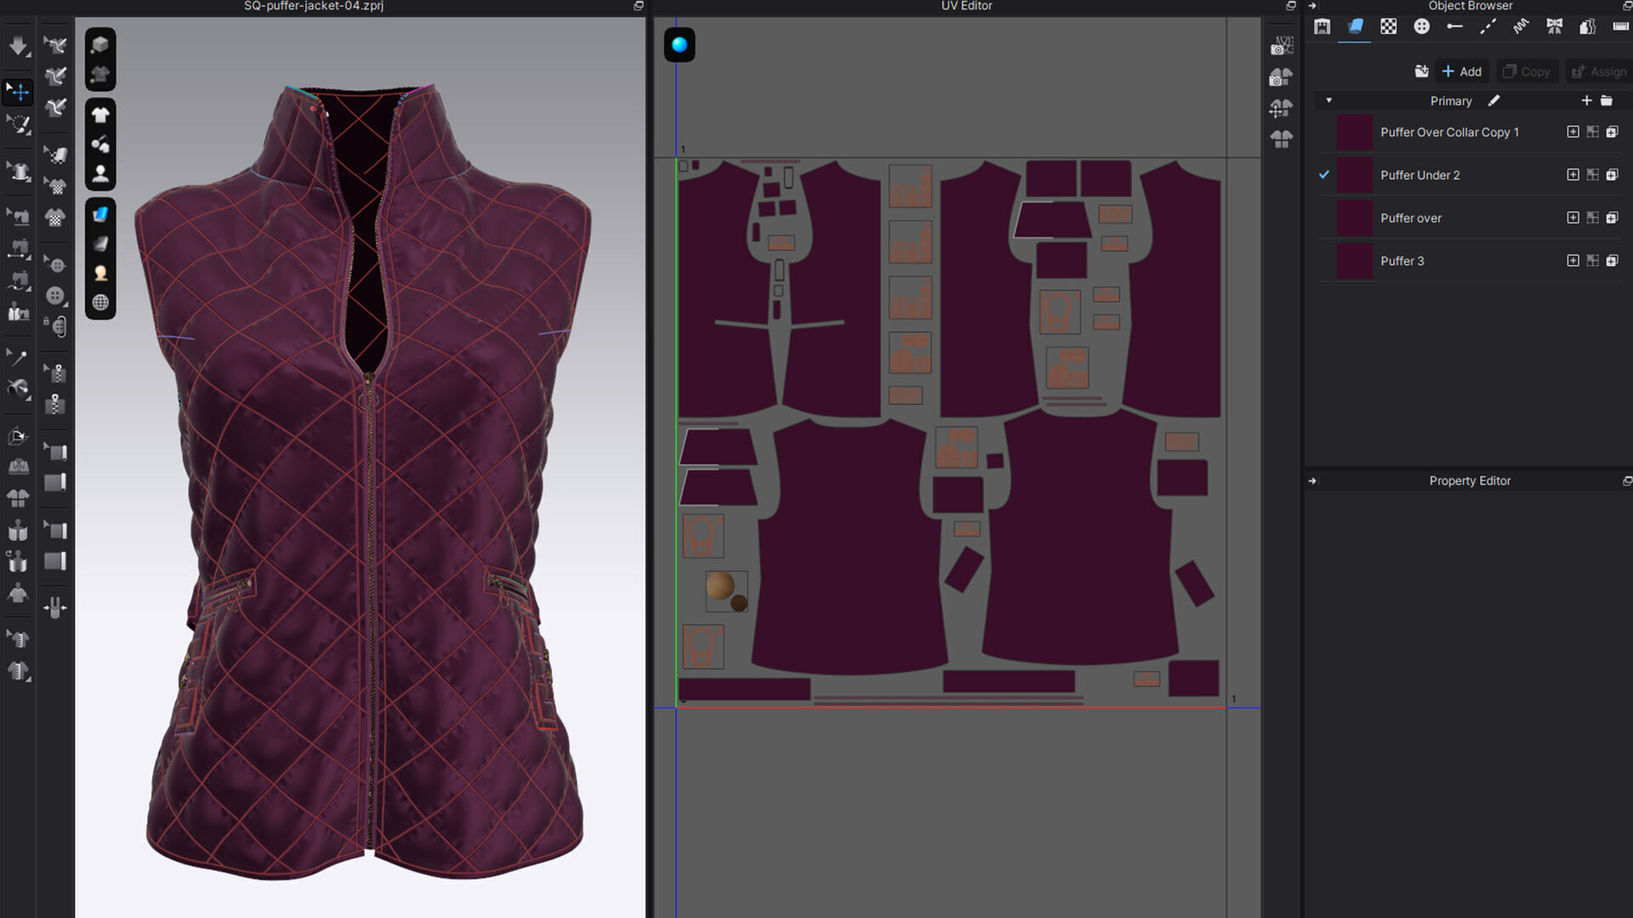Select the Puffer Over Collar Copy 1 fabric
The width and height of the screenshot is (1633, 918).
(1471, 132)
